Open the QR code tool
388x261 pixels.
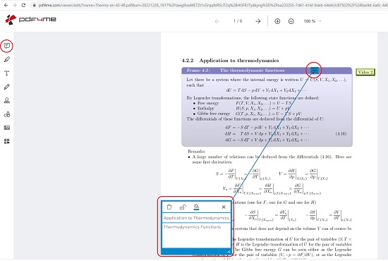[x=7, y=141]
